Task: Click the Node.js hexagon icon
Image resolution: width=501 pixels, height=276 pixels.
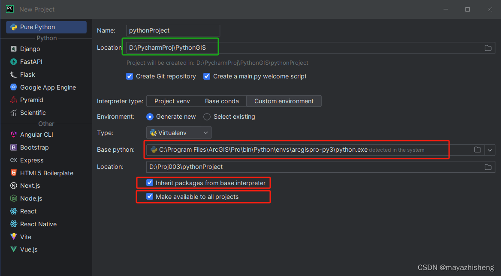Action: click(13, 198)
